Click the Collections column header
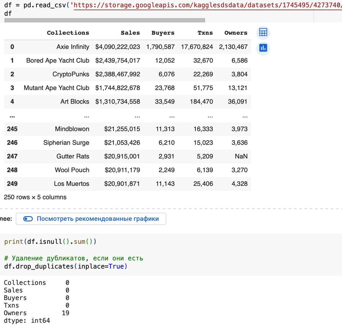Screen dimensions: 342x328 (68, 33)
